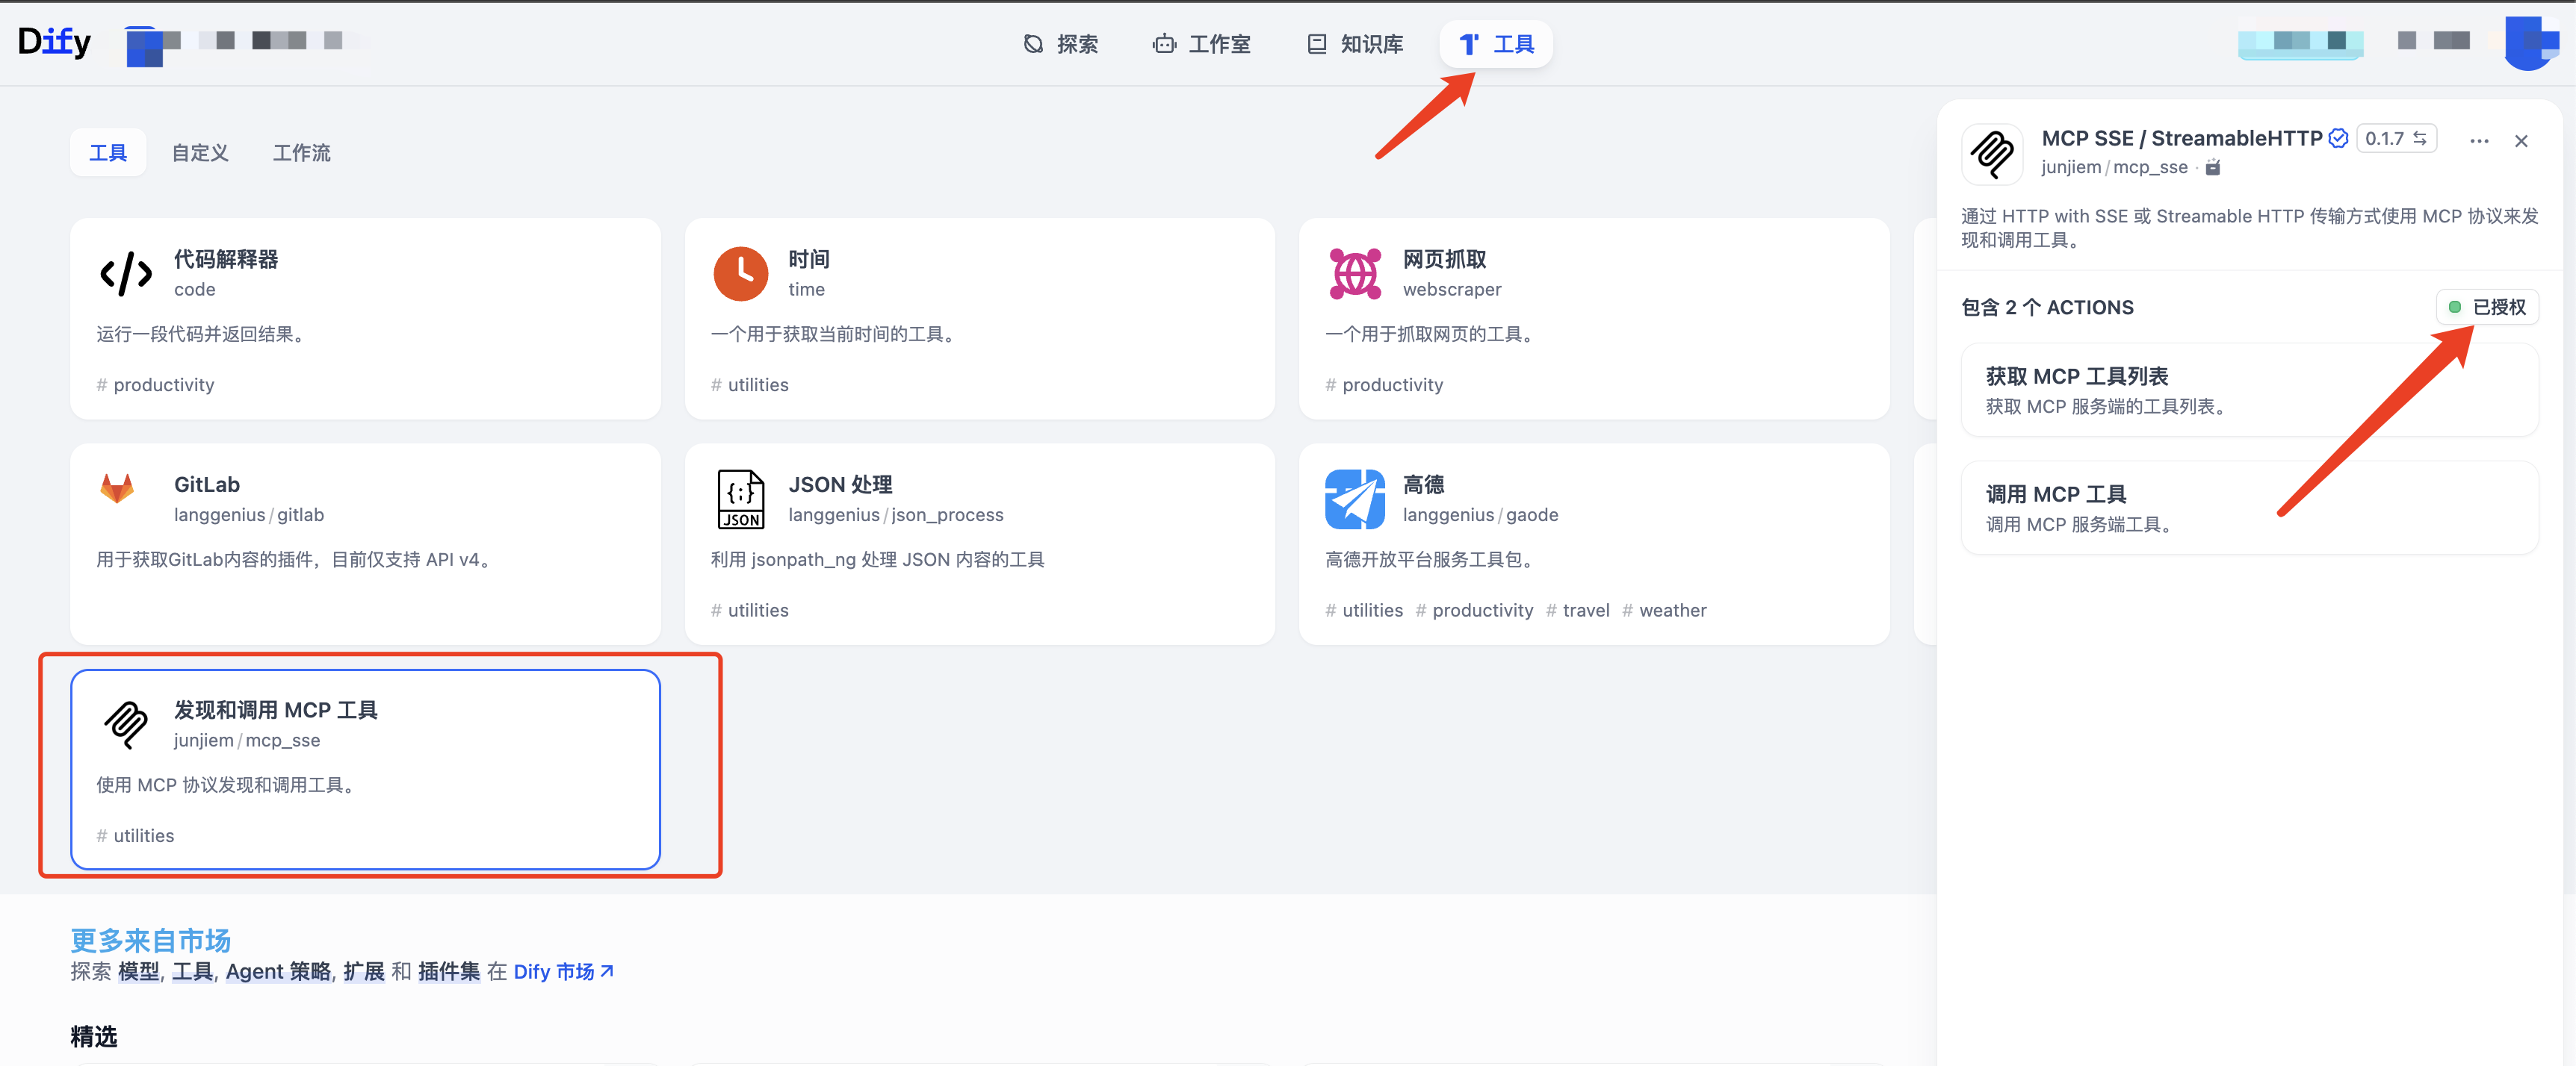Open the three-dot more options menu
The image size is (2576, 1066).
[x=2478, y=141]
